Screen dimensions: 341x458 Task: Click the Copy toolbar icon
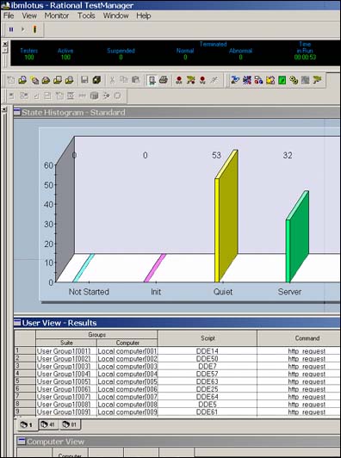point(124,80)
